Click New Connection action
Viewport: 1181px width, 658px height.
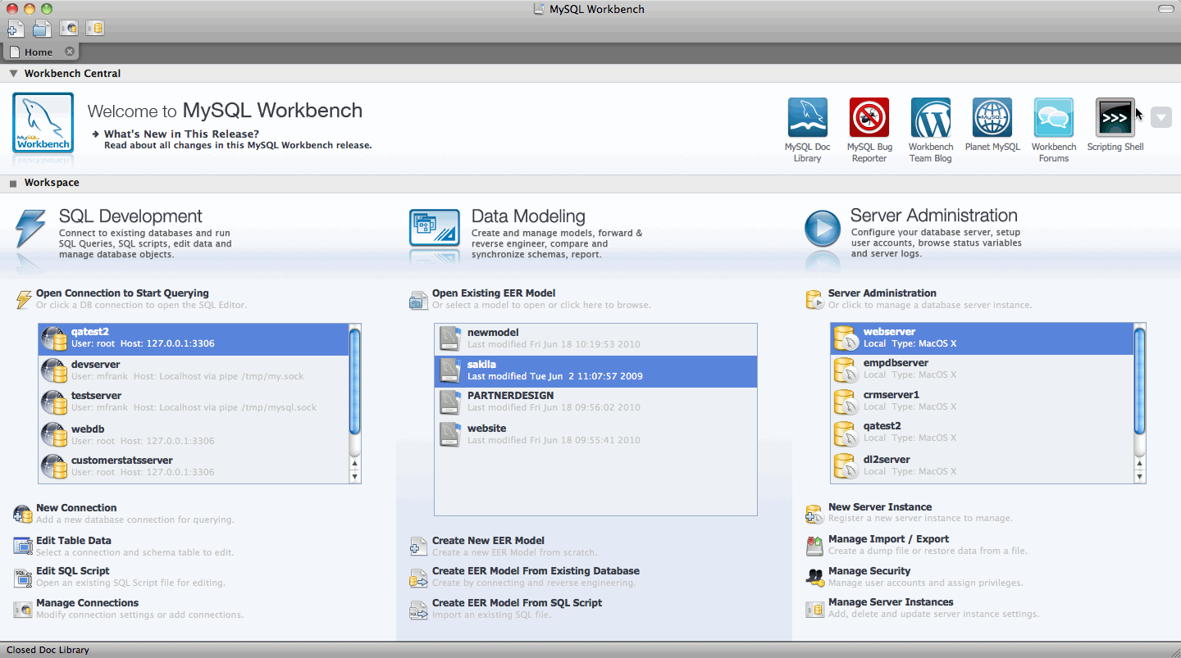coord(76,508)
